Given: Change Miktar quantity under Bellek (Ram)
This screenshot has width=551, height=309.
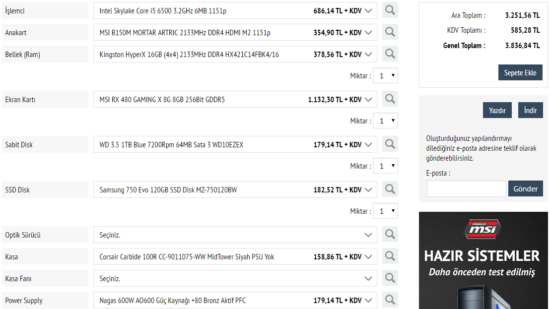Looking at the screenshot, I should coord(386,75).
